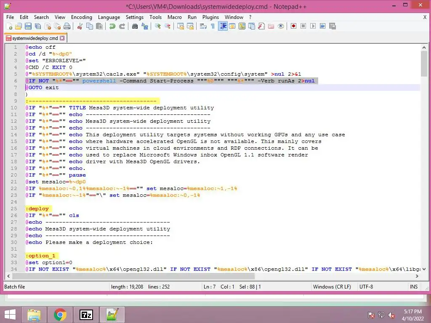Click line number 25 in the margin

click(14, 209)
